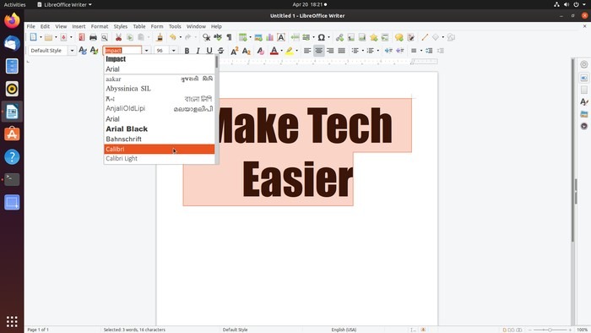This screenshot has width=591, height=333.
Task: Choose Calibri Light from font list
Action: click(159, 159)
